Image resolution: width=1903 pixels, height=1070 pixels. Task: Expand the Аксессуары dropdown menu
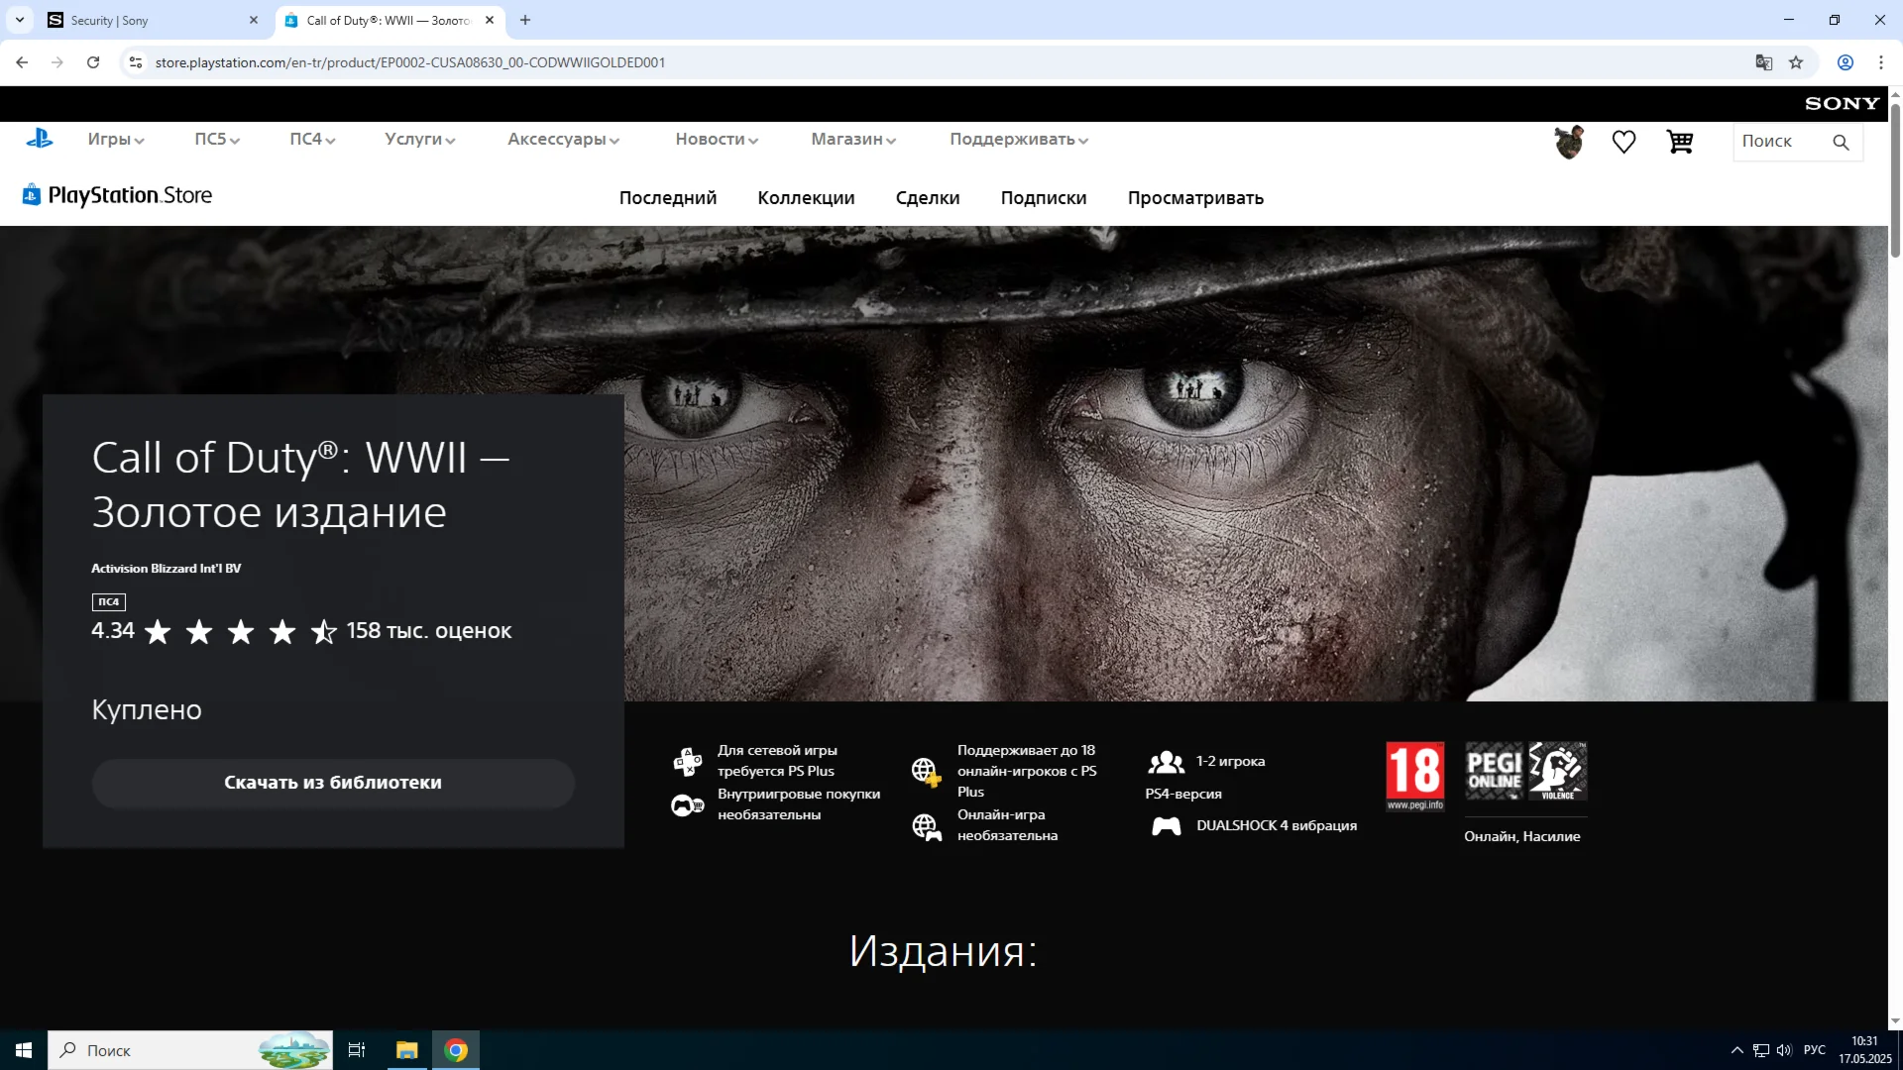click(563, 140)
